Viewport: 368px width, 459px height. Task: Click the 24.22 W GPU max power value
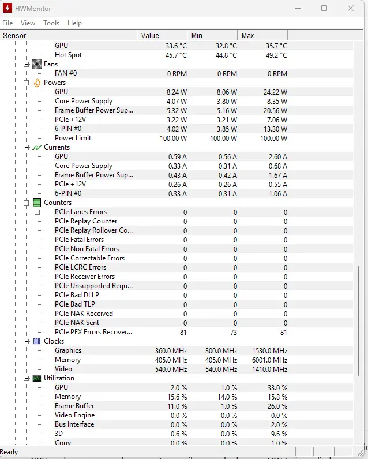(275, 92)
